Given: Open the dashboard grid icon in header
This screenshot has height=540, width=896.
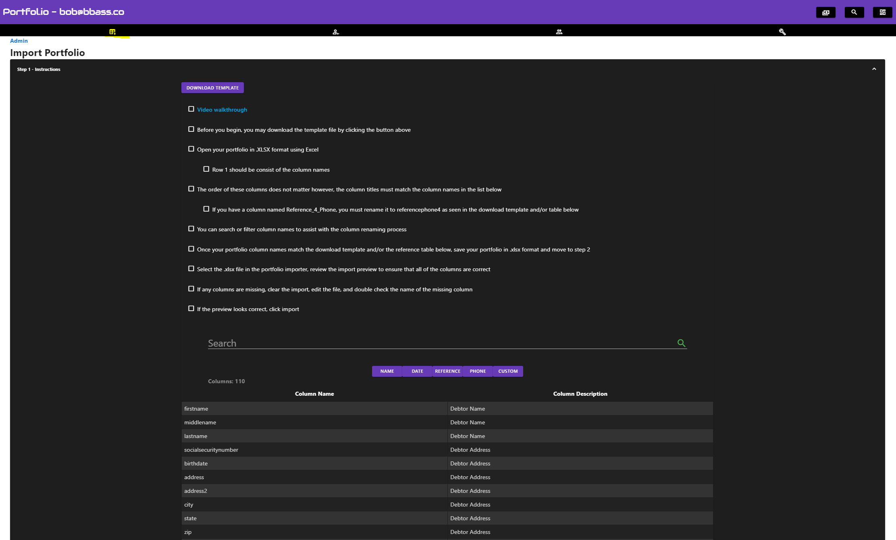Looking at the screenshot, I should tap(882, 12).
